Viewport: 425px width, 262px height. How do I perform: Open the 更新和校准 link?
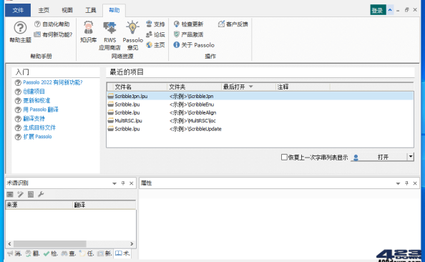tap(36, 101)
